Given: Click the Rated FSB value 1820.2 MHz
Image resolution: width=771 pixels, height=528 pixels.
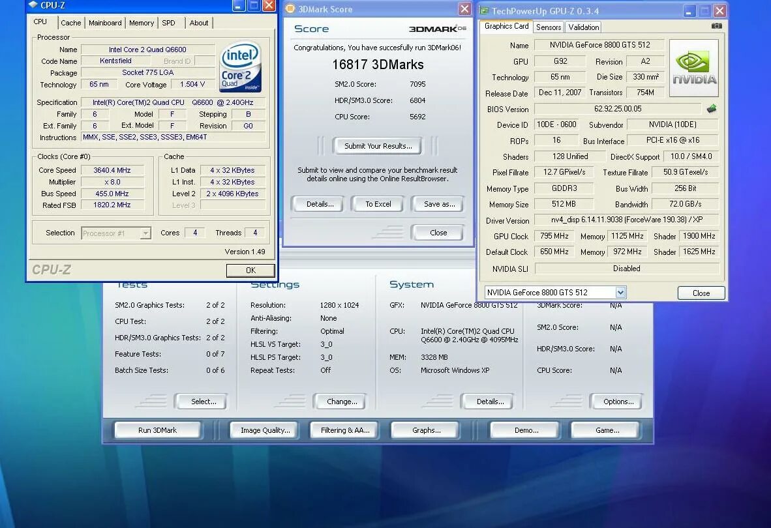Looking at the screenshot, I should 112,205.
